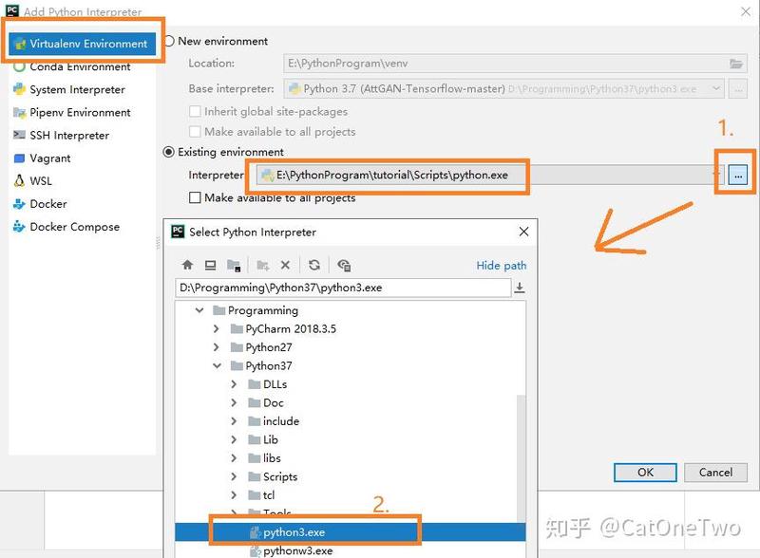
Task: Expand the DLLs folder
Action: [x=234, y=384]
